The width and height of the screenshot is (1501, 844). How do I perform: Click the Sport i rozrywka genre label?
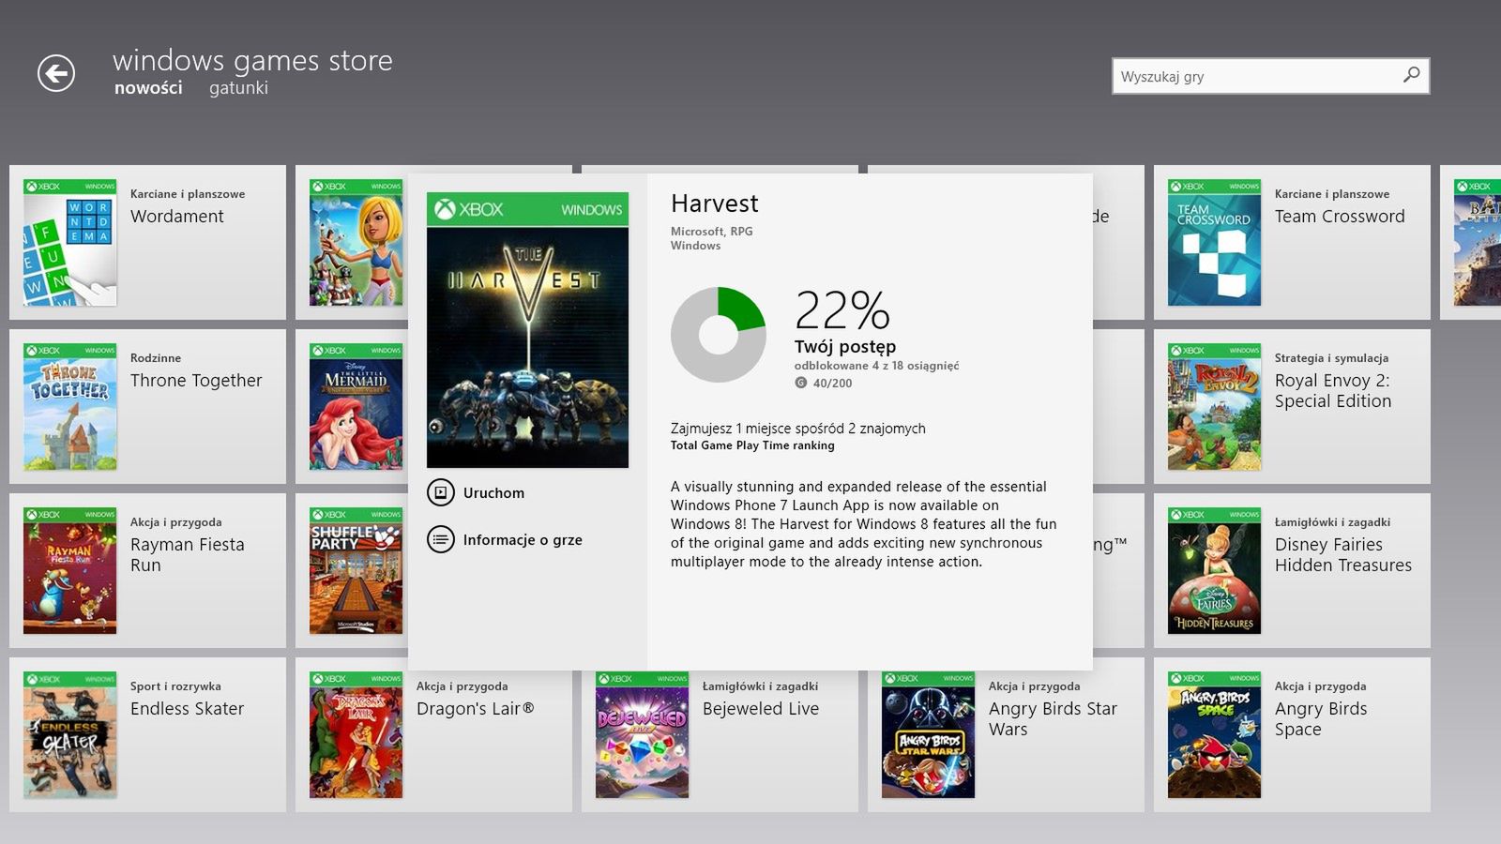click(x=175, y=686)
